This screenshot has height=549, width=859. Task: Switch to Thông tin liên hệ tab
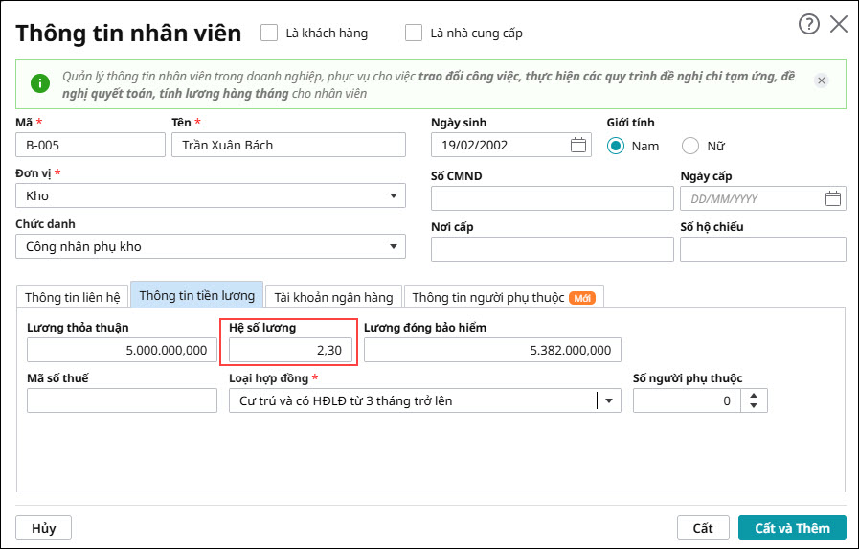click(x=73, y=297)
